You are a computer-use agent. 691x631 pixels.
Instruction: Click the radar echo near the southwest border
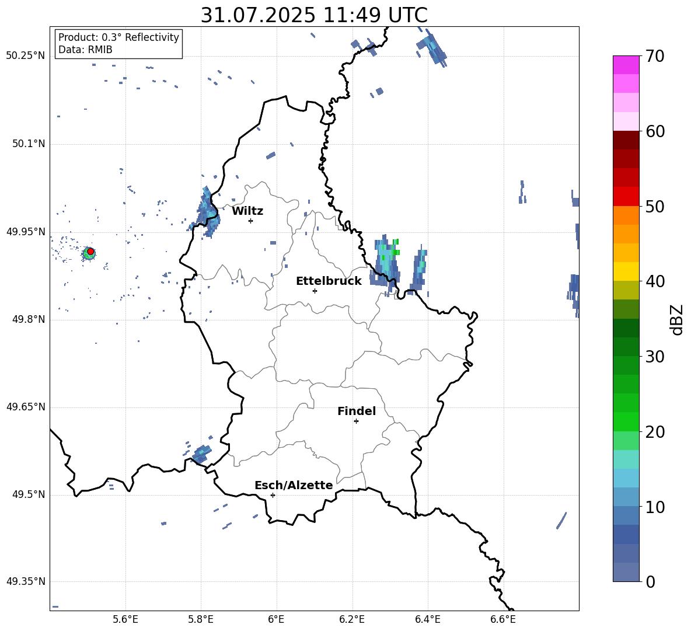[201, 454]
